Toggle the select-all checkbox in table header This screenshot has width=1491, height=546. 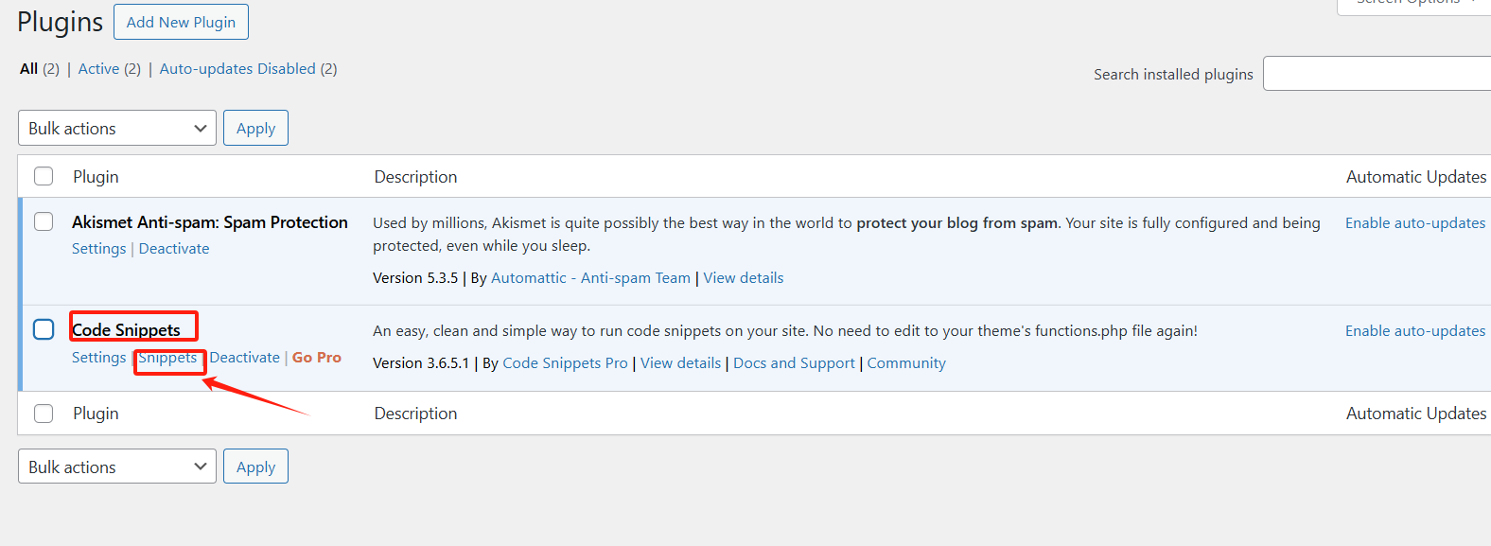coord(44,176)
